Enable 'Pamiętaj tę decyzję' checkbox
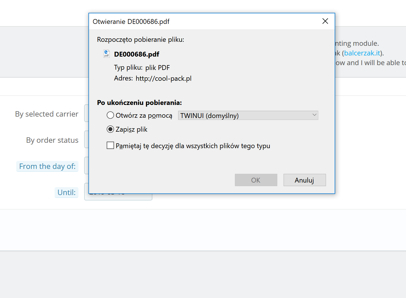Image resolution: width=406 pixels, height=298 pixels. 110,146
